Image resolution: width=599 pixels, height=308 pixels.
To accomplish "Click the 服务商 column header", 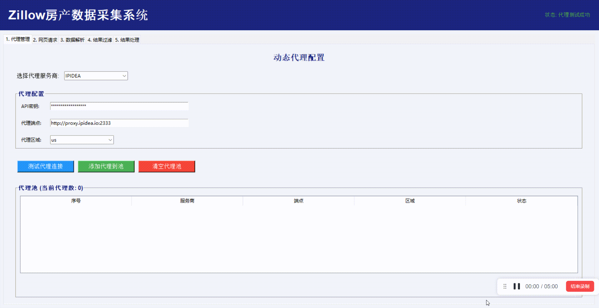I will 187,201.
